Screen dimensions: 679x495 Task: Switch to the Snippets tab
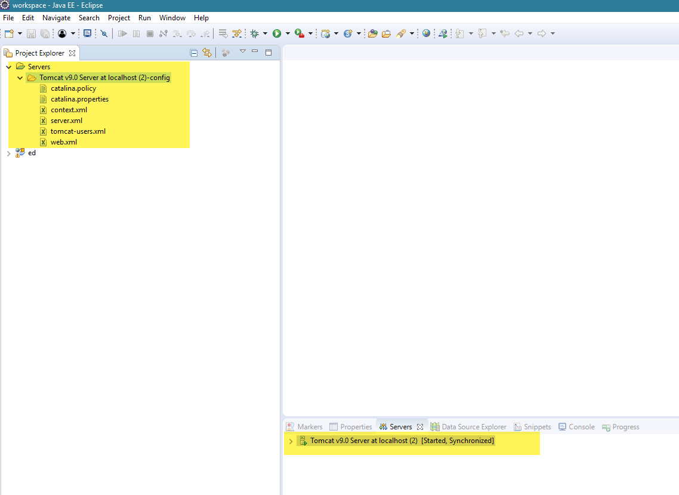[x=532, y=427]
